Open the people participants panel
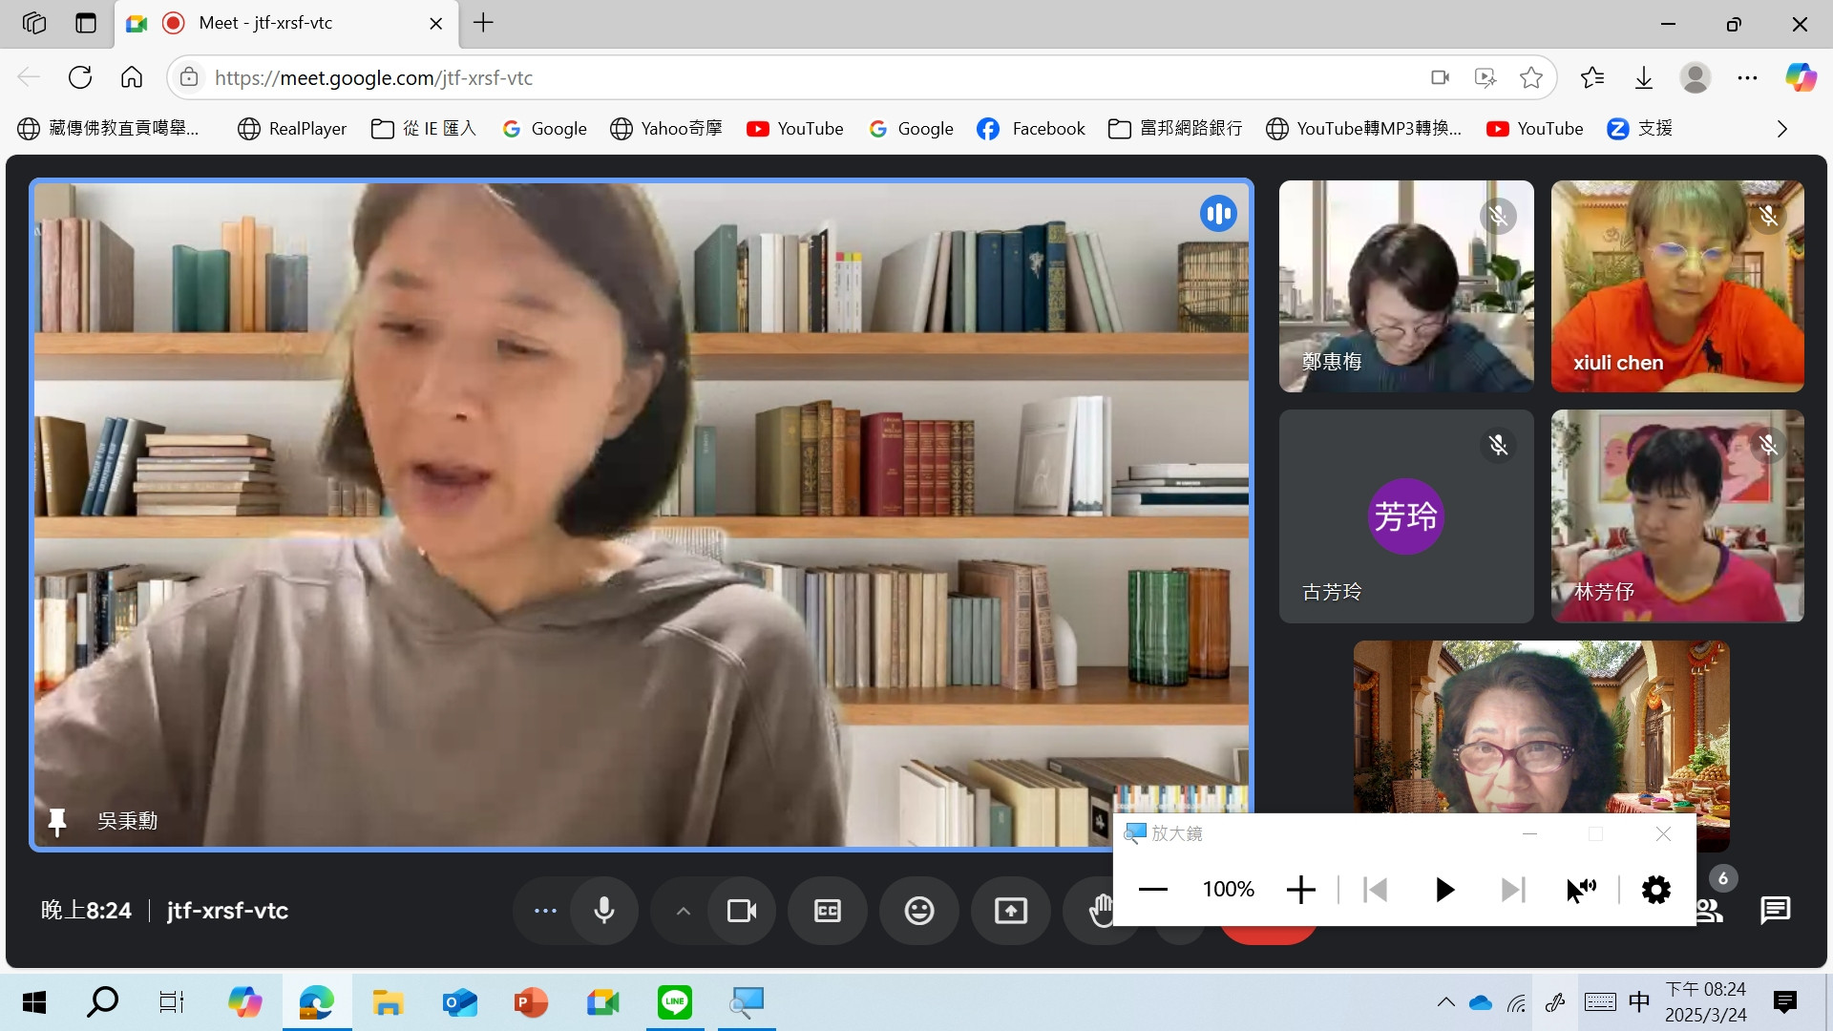 (1710, 911)
